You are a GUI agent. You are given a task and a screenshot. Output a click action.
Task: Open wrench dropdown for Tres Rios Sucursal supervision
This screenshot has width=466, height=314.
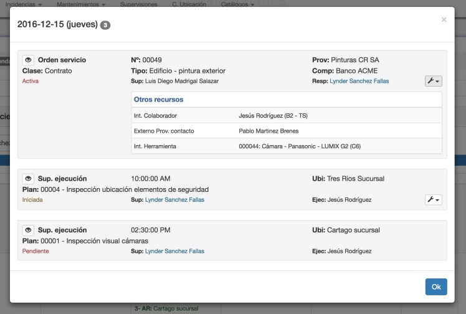[x=433, y=199]
